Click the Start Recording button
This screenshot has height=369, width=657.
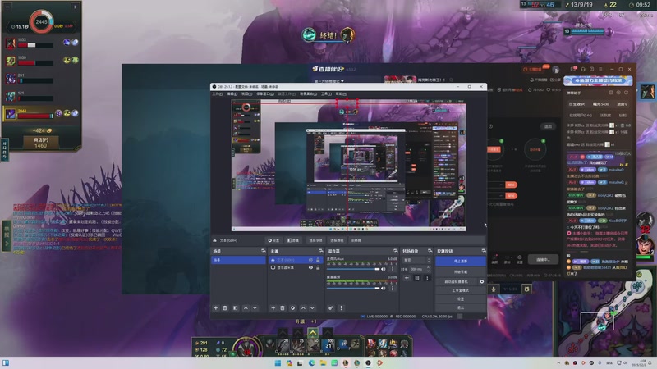pyautogui.click(x=460, y=271)
